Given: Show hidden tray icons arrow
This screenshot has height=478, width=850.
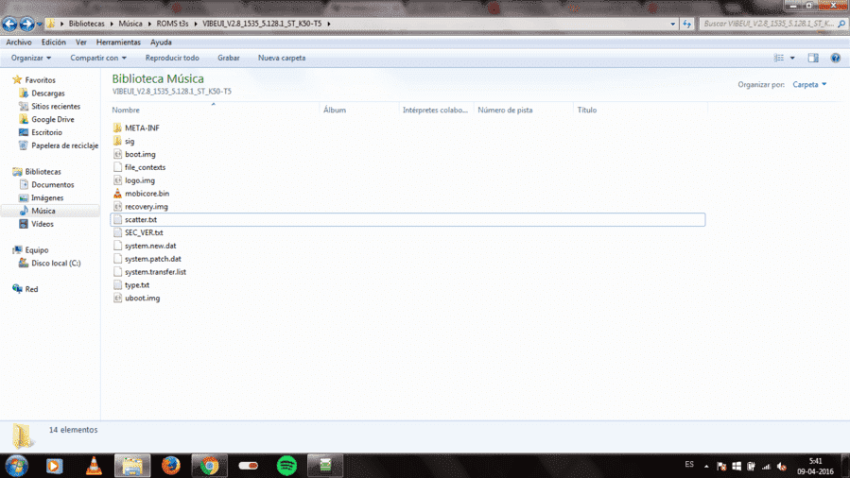Looking at the screenshot, I should 706,466.
